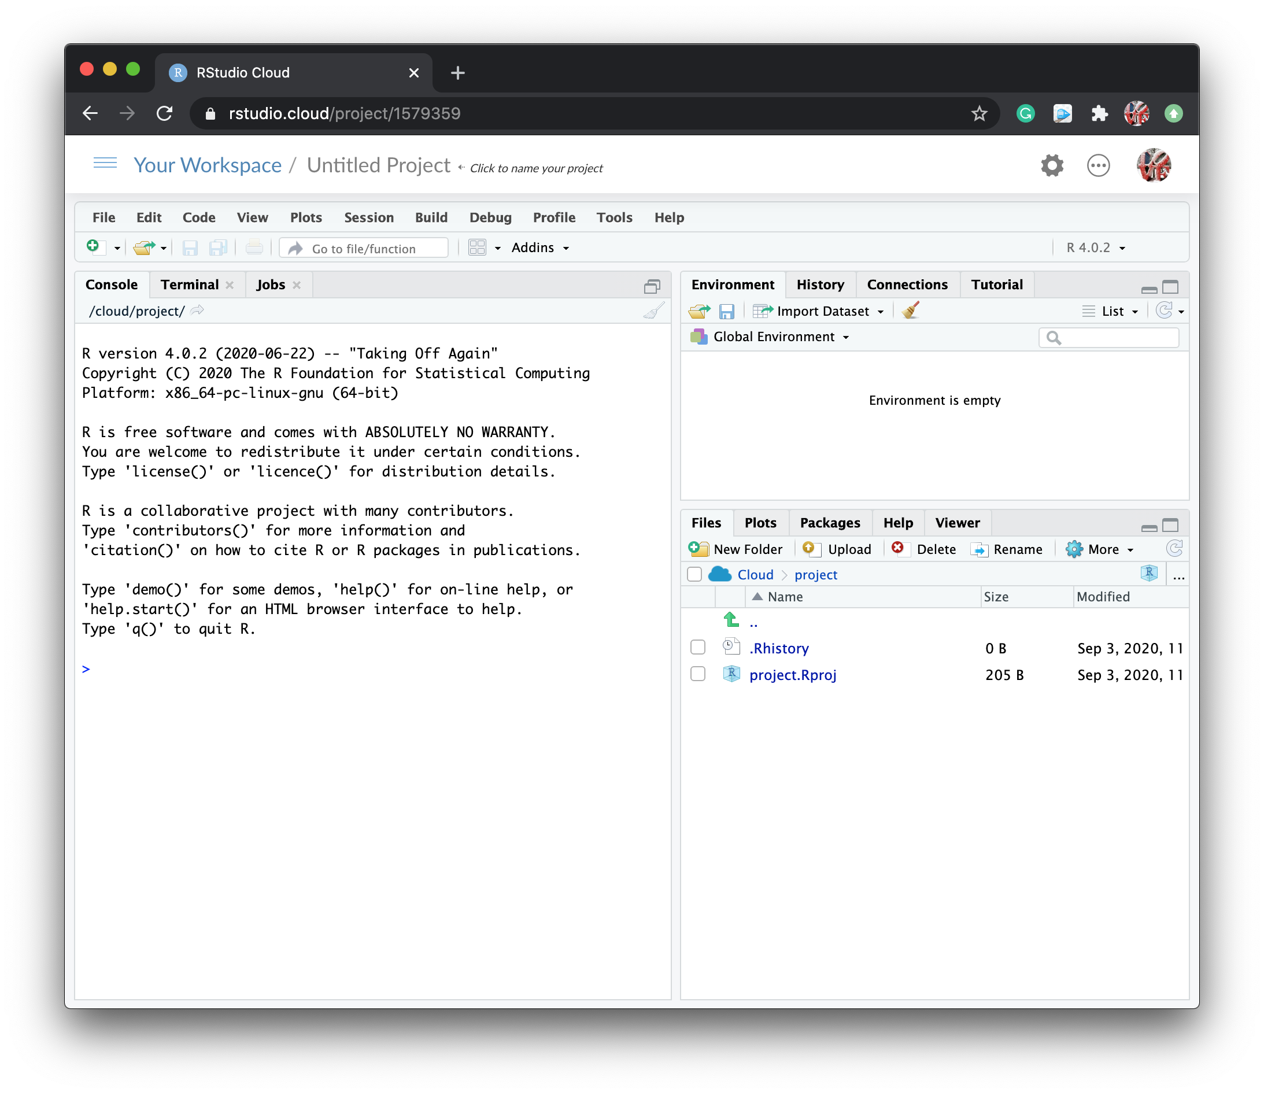Image resolution: width=1264 pixels, height=1094 pixels.
Task: Click the green up-arrow parent directory icon
Action: (x=731, y=620)
